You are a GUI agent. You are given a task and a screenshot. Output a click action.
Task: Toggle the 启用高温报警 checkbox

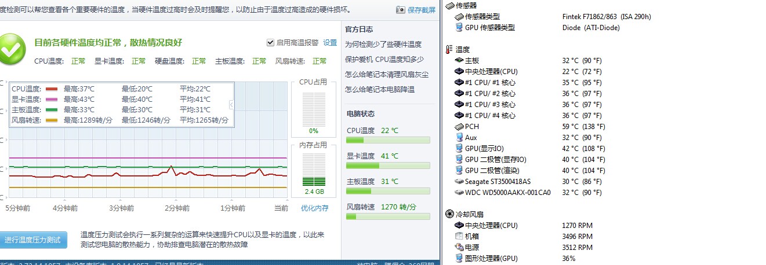[270, 42]
